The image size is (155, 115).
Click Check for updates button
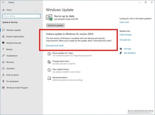55,25
